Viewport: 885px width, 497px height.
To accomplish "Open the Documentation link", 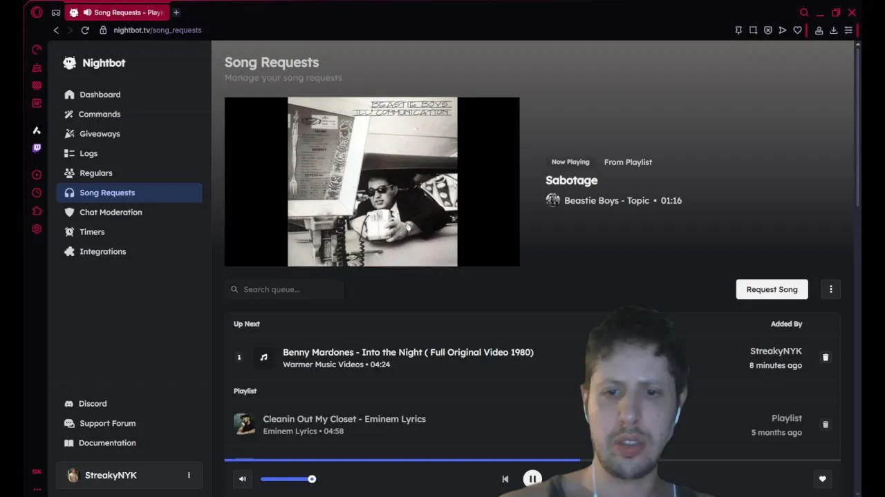I will pos(100,443).
